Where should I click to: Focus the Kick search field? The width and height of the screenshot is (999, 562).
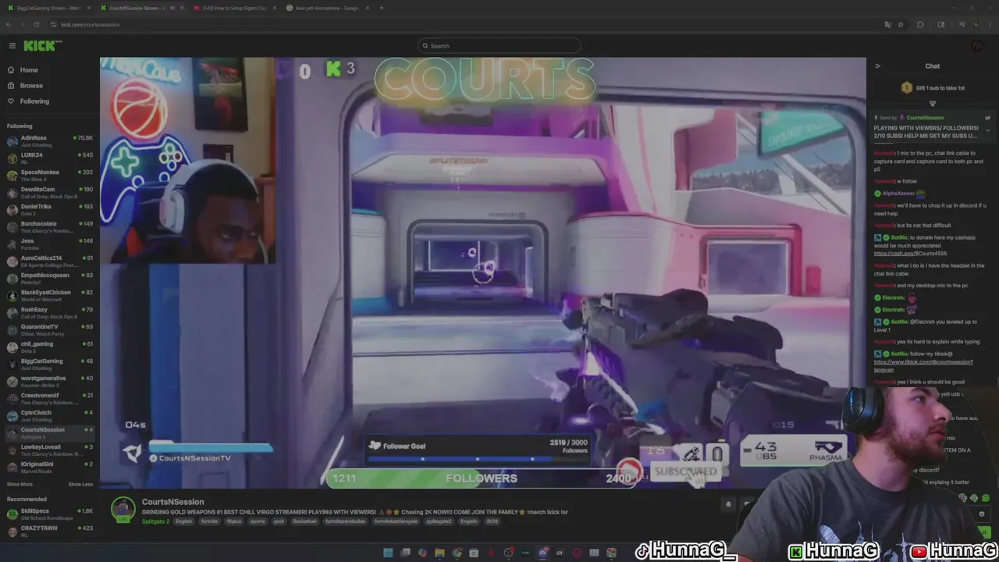coord(499,46)
